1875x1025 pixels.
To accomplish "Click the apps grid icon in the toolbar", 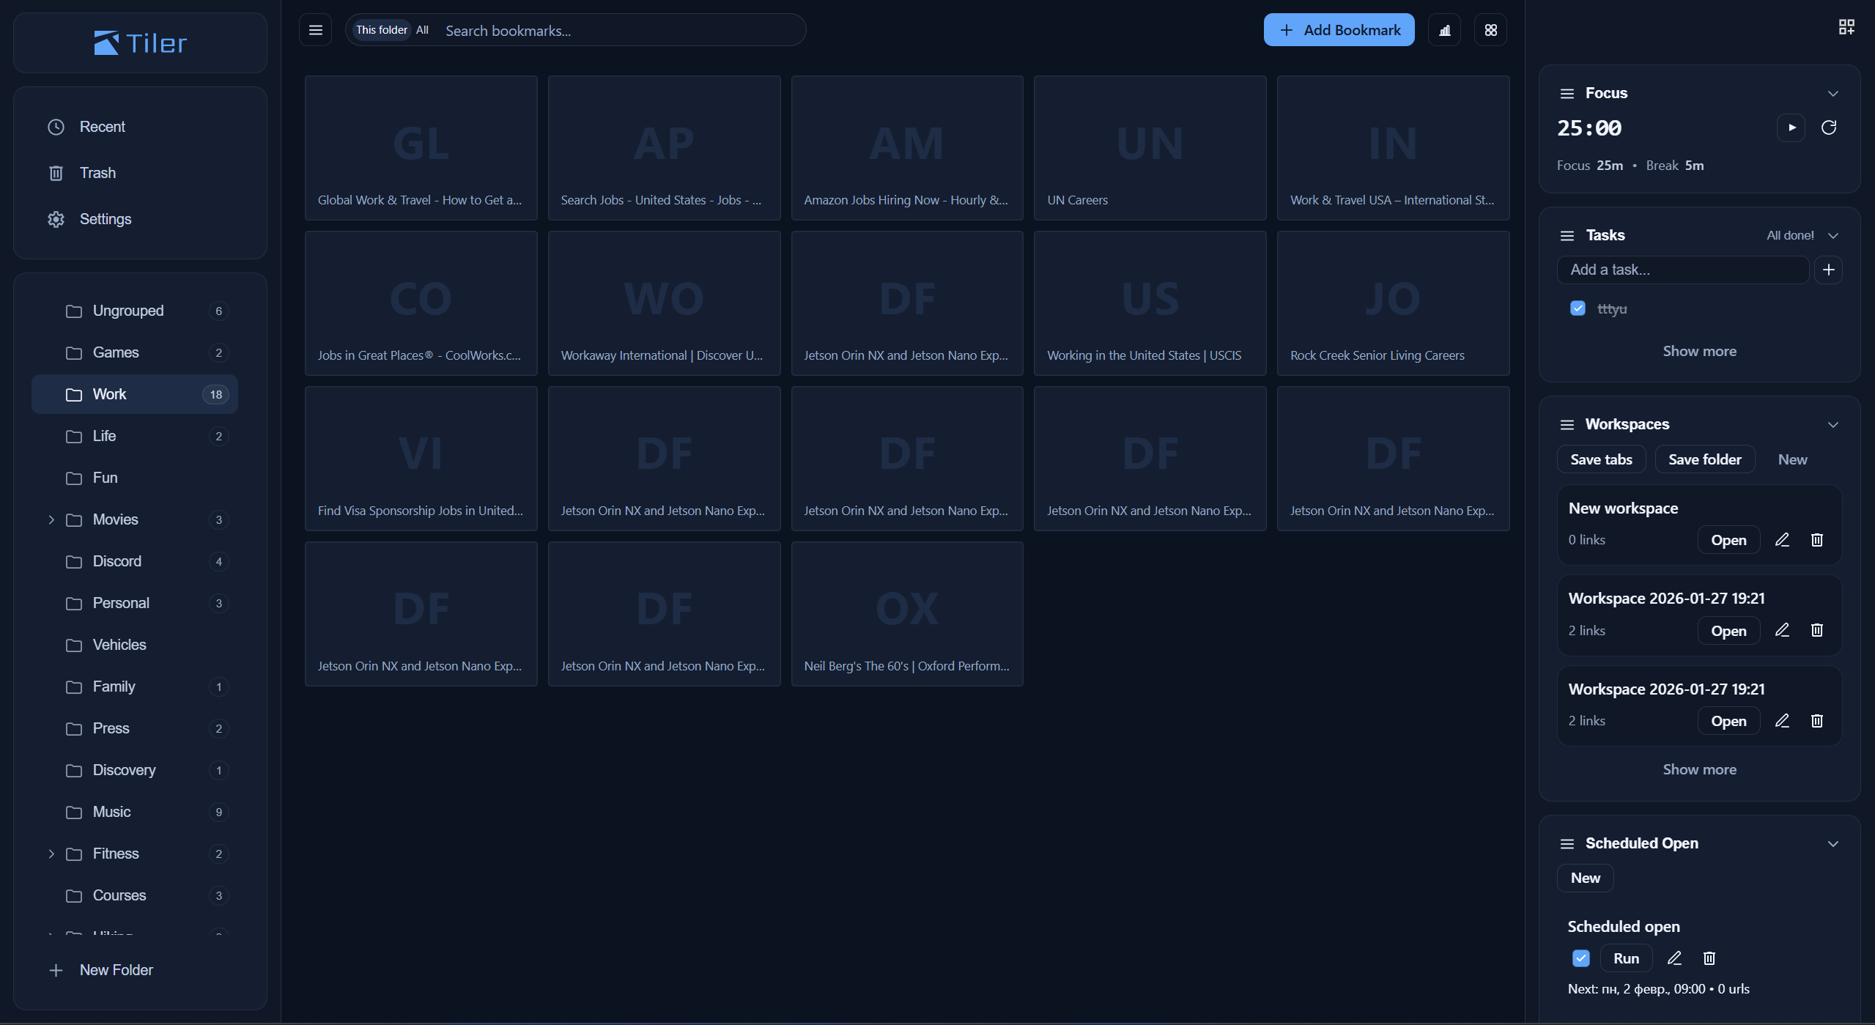I will (x=1490, y=29).
